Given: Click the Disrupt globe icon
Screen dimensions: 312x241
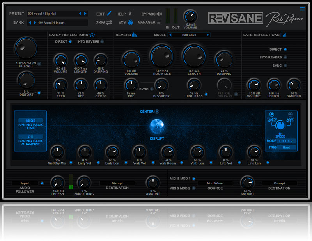Looking at the screenshot, I should 157,126.
